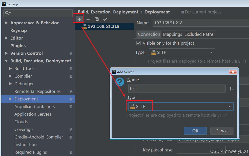The image size is (249, 156).
Task: Mark server as default with checkmark icon
Action: click(105, 19)
